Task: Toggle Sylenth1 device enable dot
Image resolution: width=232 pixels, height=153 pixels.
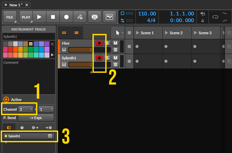Action: click(x=6, y=136)
